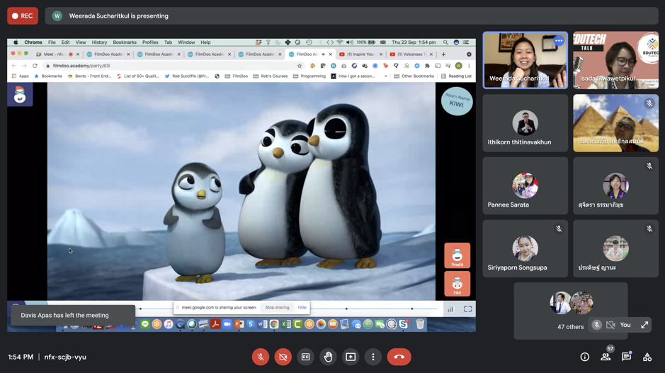Leave the call with red hang-up button
The image size is (665, 373).
click(x=399, y=357)
